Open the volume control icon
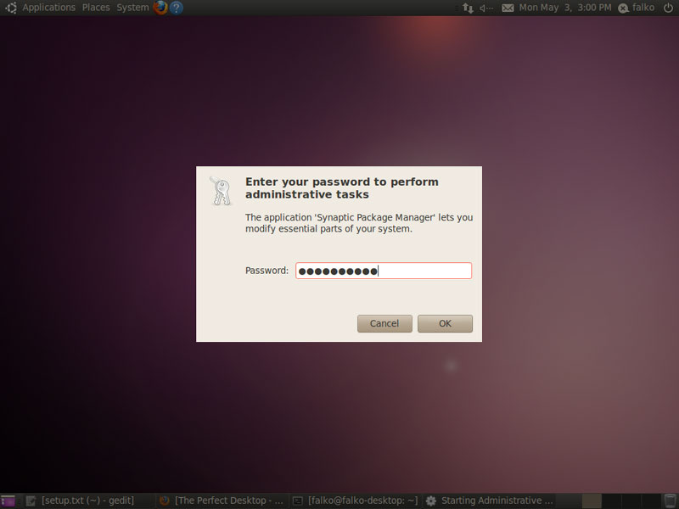Viewport: 679px width, 509px height. click(x=486, y=8)
